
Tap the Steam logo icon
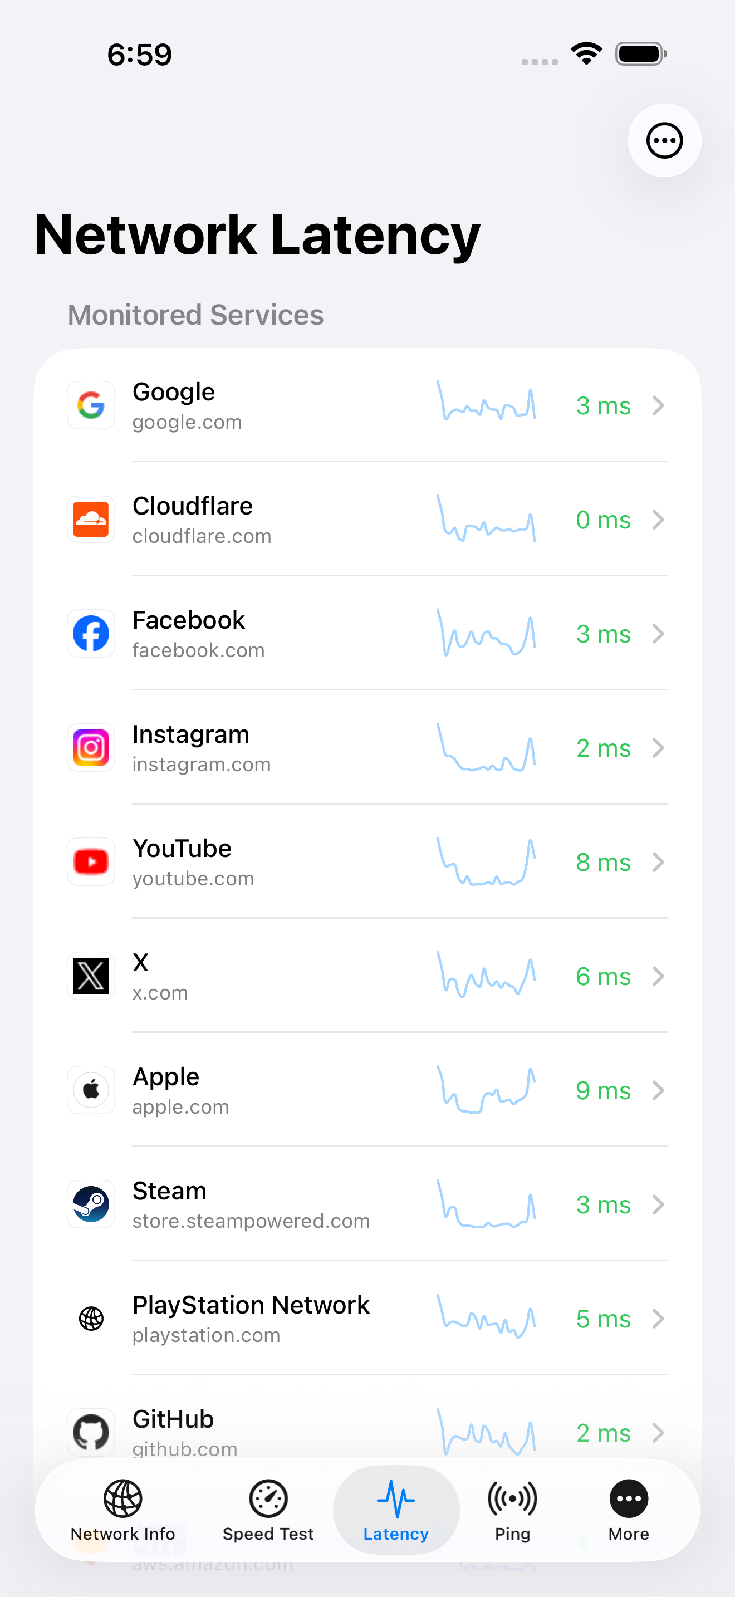coord(91,1204)
